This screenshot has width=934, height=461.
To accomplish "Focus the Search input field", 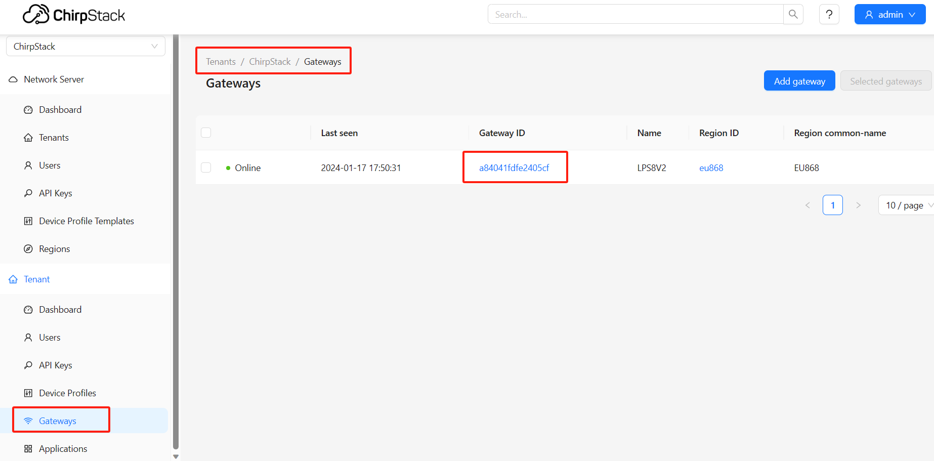I will click(x=635, y=14).
